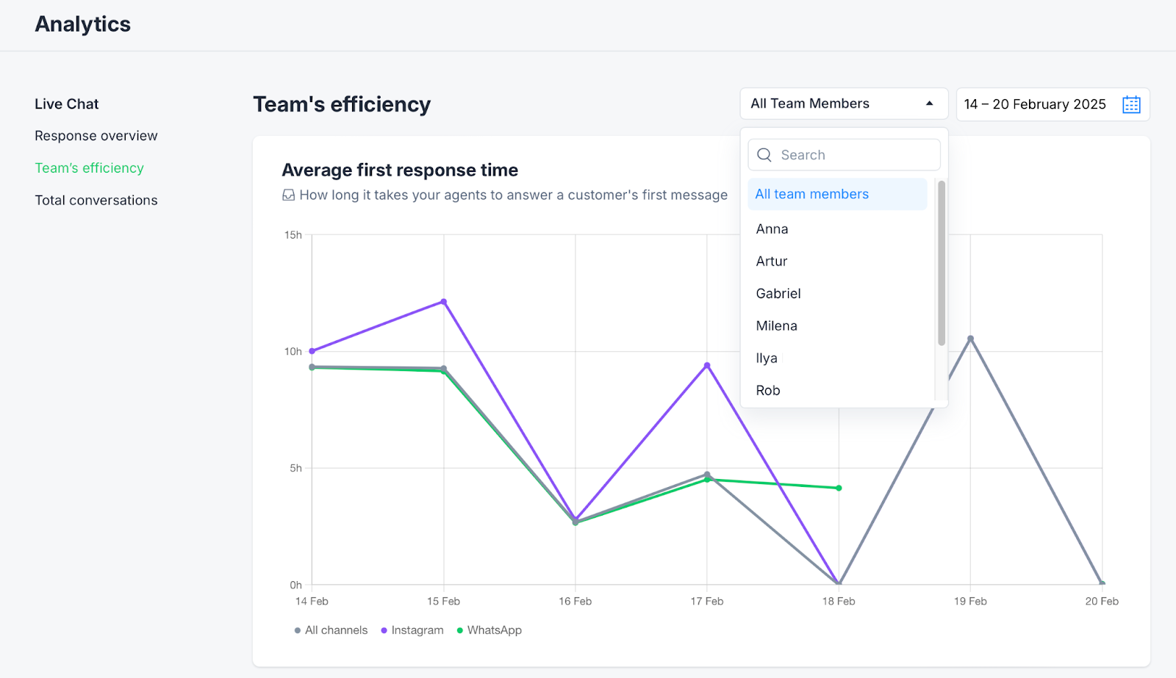Click the 15h y-axis label
Screen dimensions: 1176x678
[293, 235]
